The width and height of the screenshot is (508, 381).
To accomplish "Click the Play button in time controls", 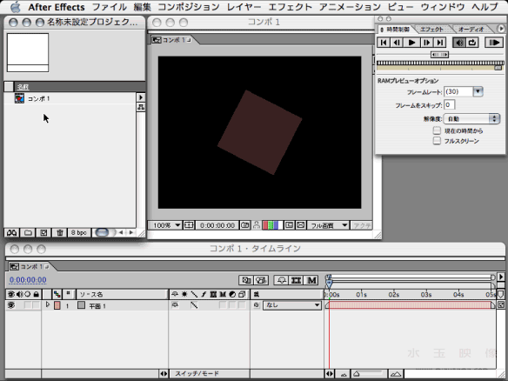I will (411, 43).
